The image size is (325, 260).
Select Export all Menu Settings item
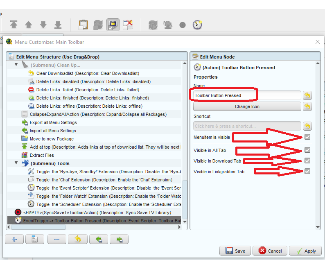coord(53,122)
